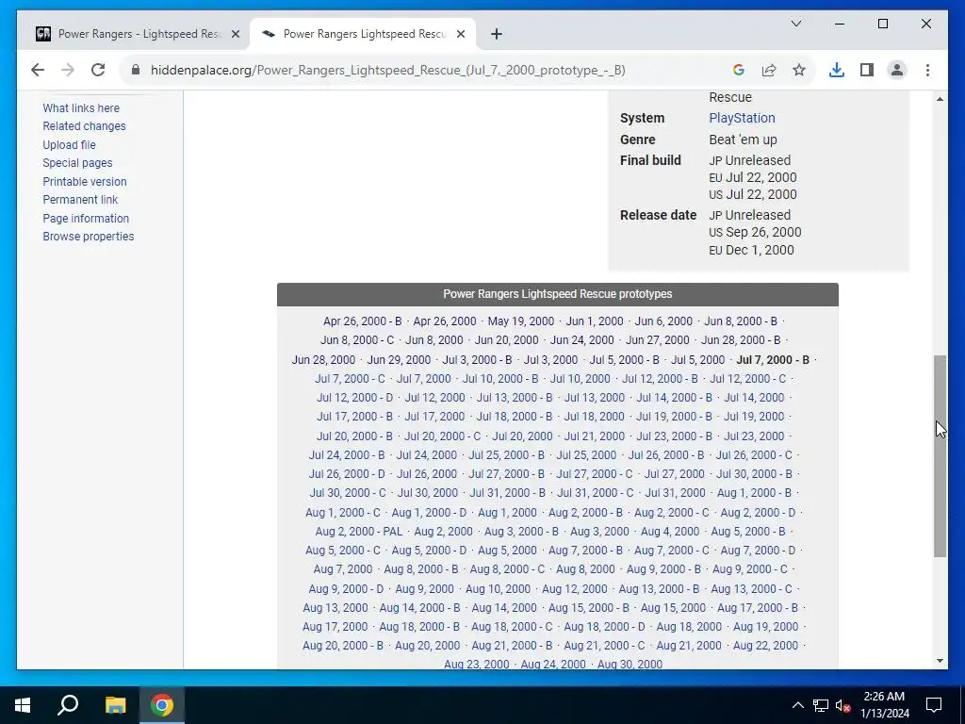Image resolution: width=965 pixels, height=724 pixels.
Task: Follow the PlayStation system link
Action: coord(742,118)
